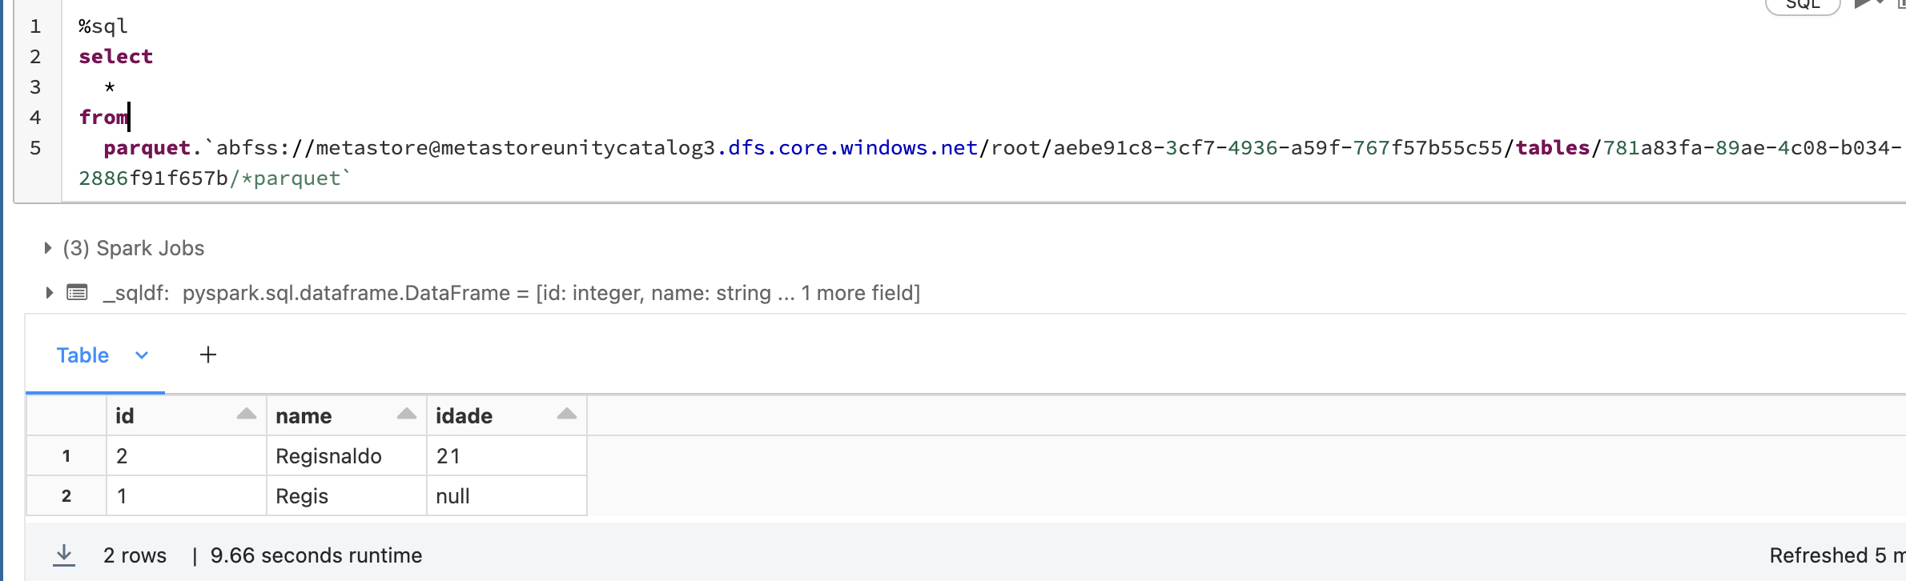1906x581 pixels.
Task: Place cursor on the select keyword line
Action: pos(115,57)
